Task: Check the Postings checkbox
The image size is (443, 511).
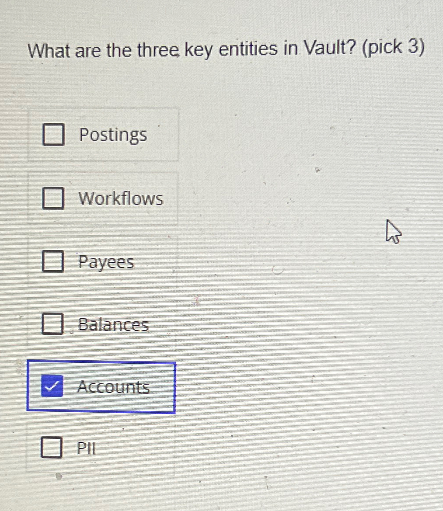Action: (x=53, y=135)
